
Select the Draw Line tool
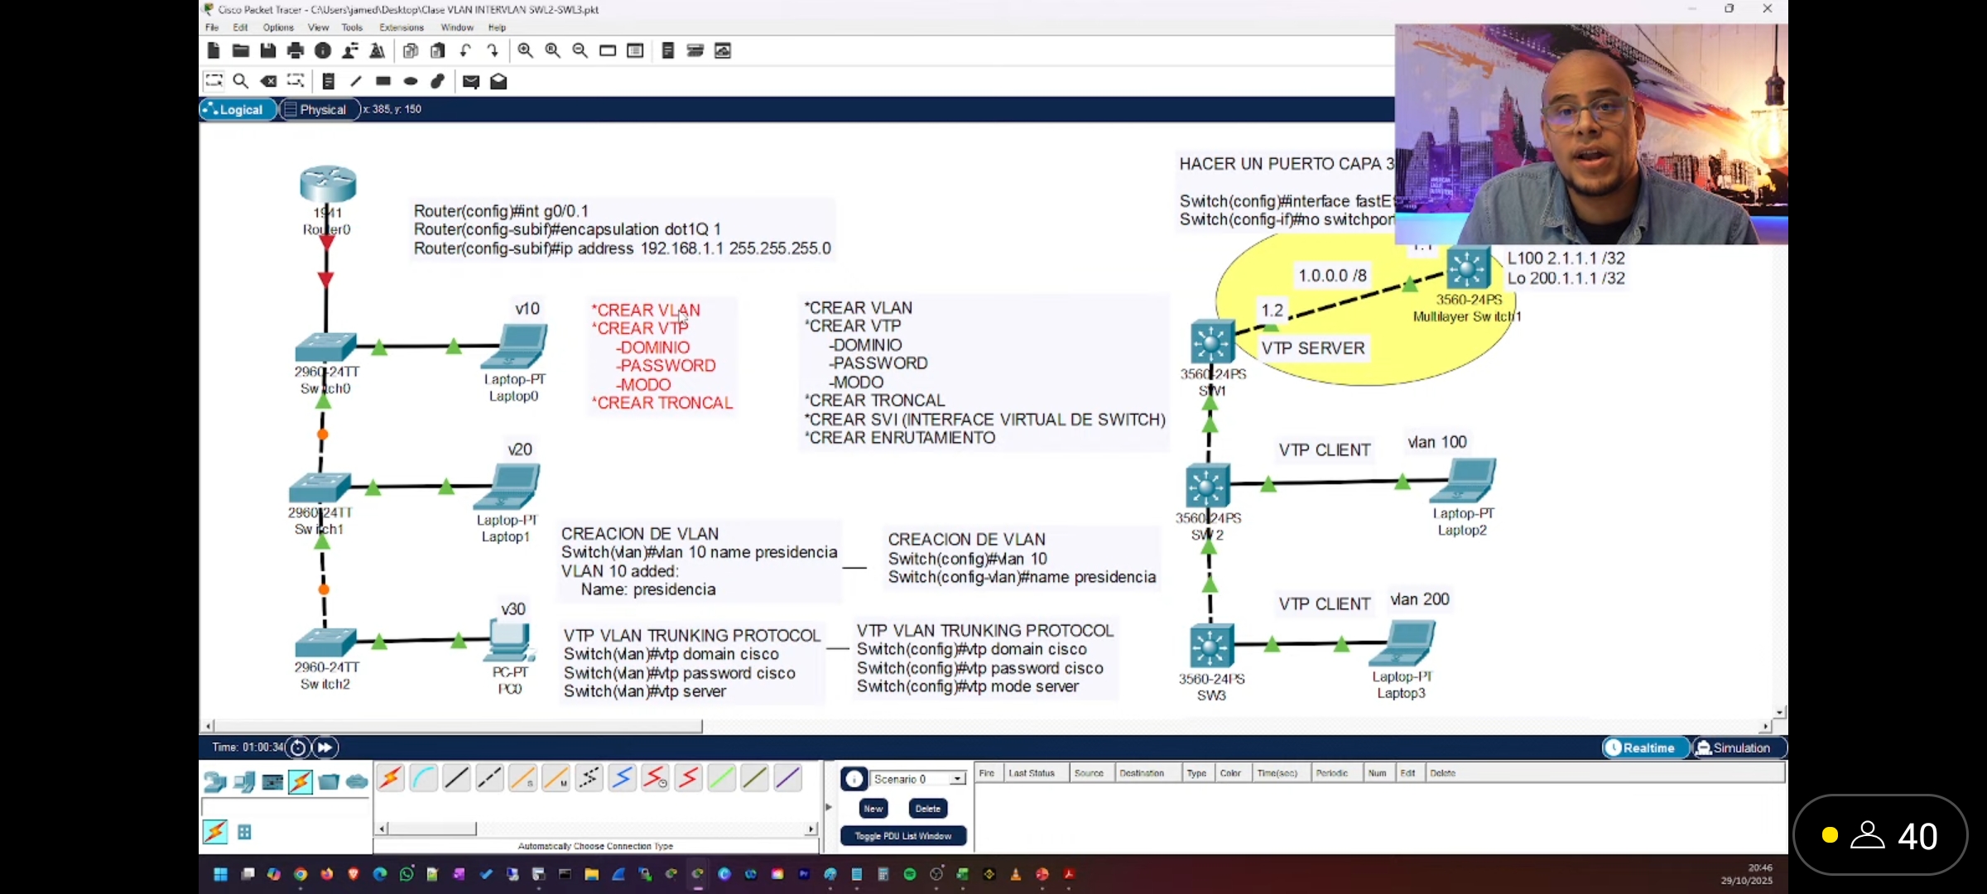356,81
